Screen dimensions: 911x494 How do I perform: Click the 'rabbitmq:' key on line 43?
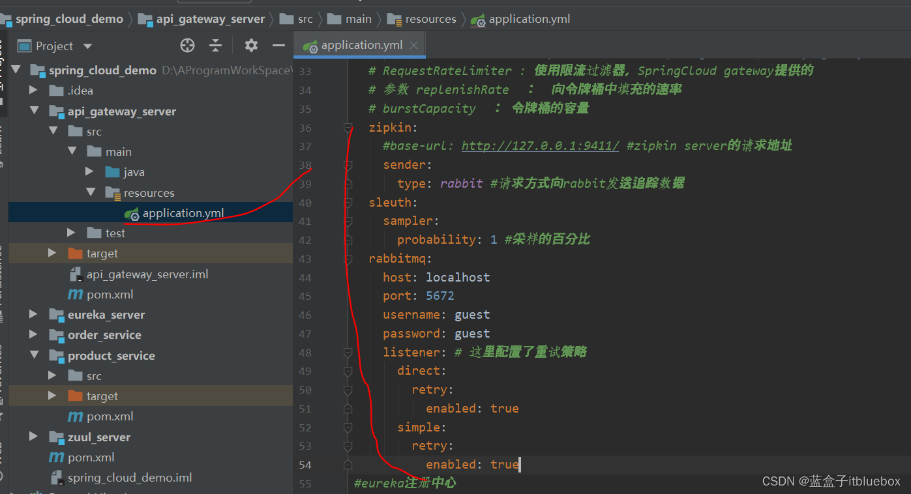pos(400,259)
